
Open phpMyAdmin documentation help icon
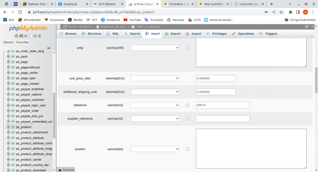(x=25, y=36)
